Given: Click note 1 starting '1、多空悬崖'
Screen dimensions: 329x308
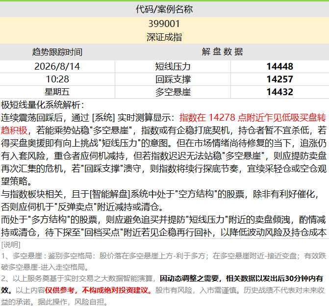Looking at the screenshot, I should point(164,261).
